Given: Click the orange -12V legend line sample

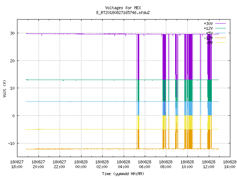Looking at the screenshot, I should (x=220, y=38).
